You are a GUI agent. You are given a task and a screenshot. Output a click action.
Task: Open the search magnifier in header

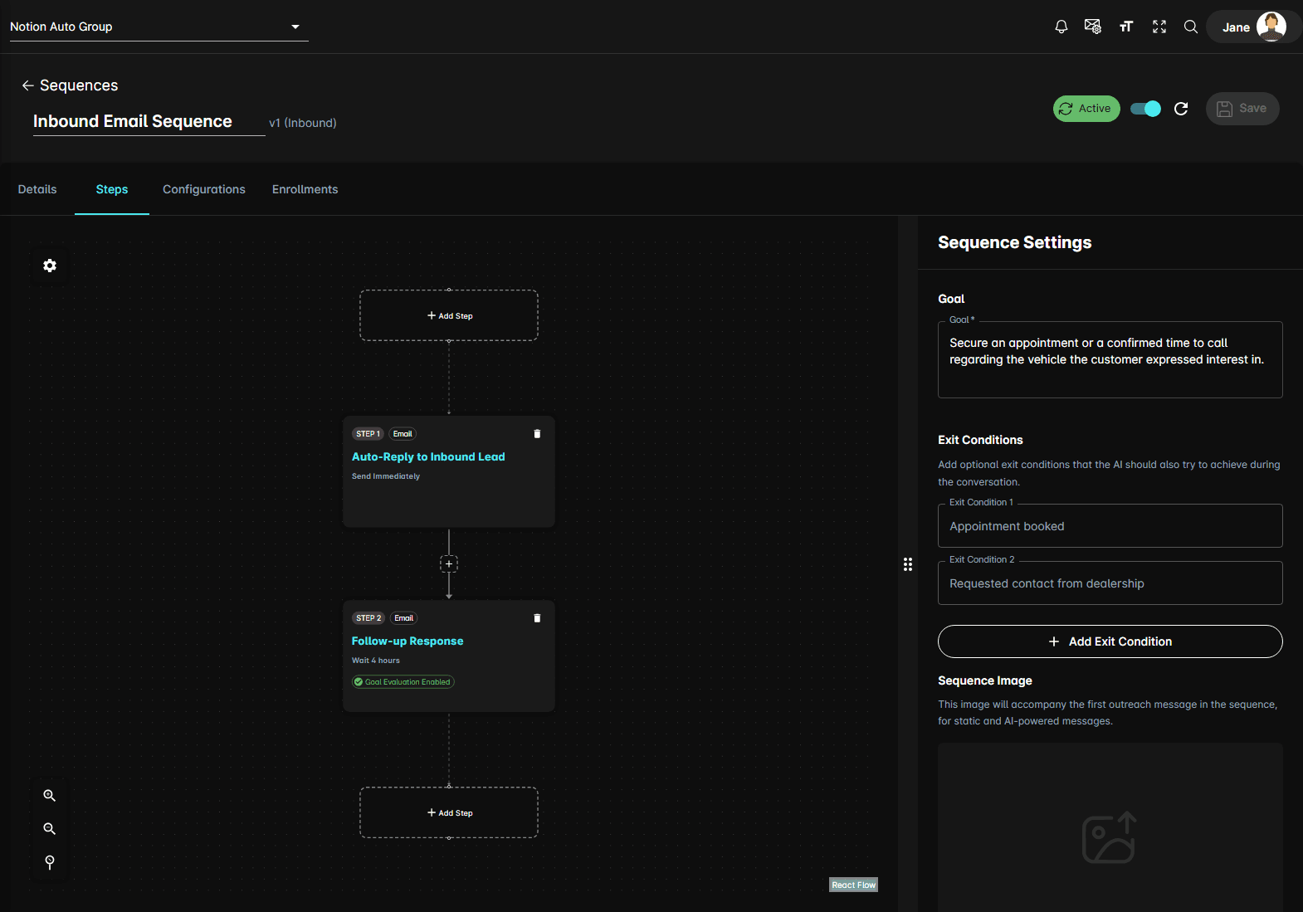pyautogui.click(x=1191, y=27)
